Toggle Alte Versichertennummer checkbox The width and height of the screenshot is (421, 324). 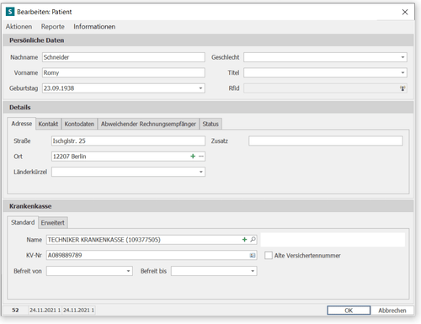pos(269,256)
